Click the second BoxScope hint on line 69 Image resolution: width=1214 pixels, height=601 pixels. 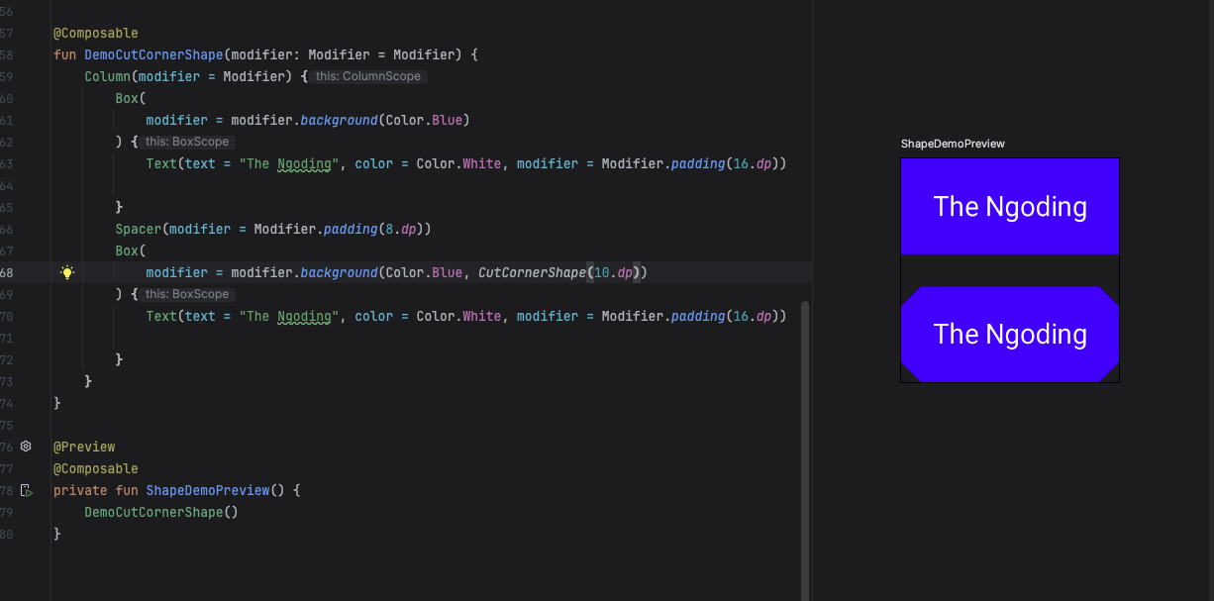[x=186, y=294]
